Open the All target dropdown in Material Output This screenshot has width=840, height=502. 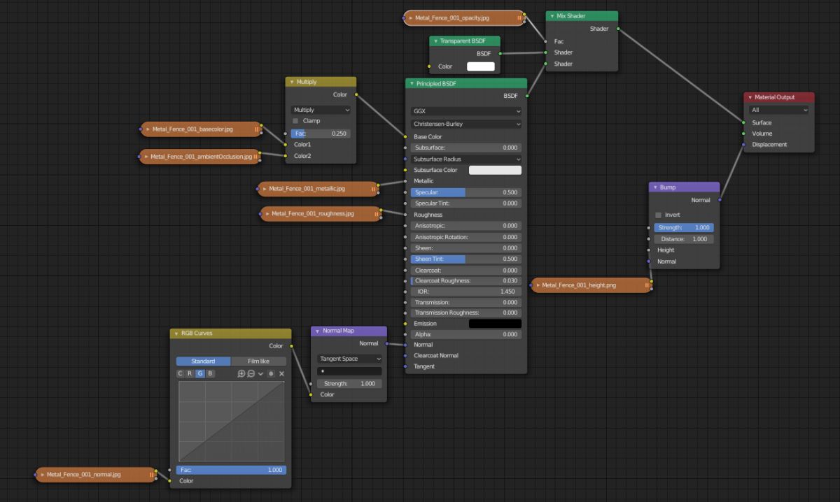(x=778, y=110)
